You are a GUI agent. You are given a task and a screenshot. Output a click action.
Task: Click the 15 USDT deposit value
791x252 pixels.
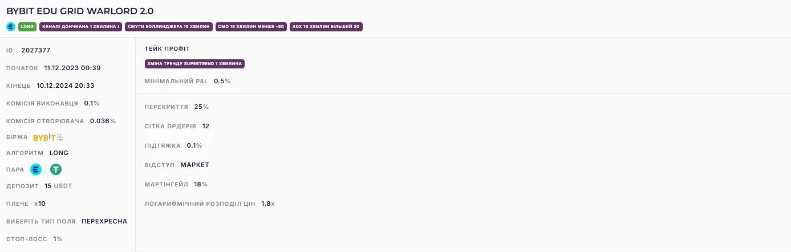59,186
